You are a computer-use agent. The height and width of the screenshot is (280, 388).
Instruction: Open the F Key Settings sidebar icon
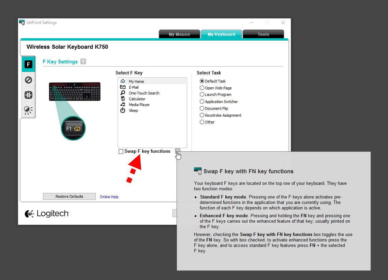pyautogui.click(x=28, y=64)
